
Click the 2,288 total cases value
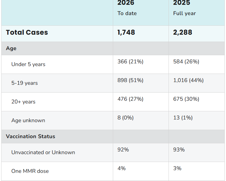[x=182, y=33]
